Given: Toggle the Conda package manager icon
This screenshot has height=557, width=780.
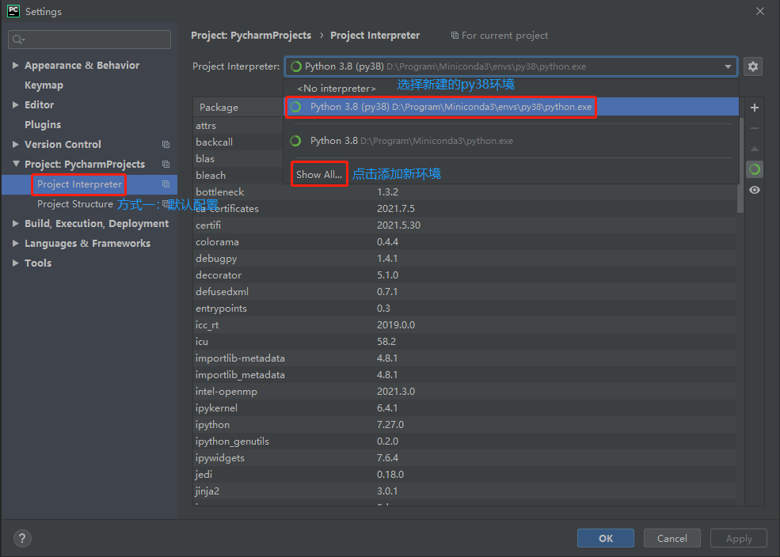Looking at the screenshot, I should coord(754,169).
